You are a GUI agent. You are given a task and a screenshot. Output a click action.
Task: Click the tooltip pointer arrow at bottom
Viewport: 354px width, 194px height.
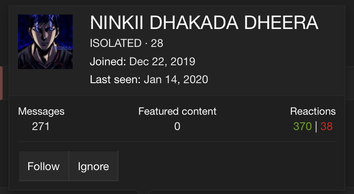(x=144, y=192)
